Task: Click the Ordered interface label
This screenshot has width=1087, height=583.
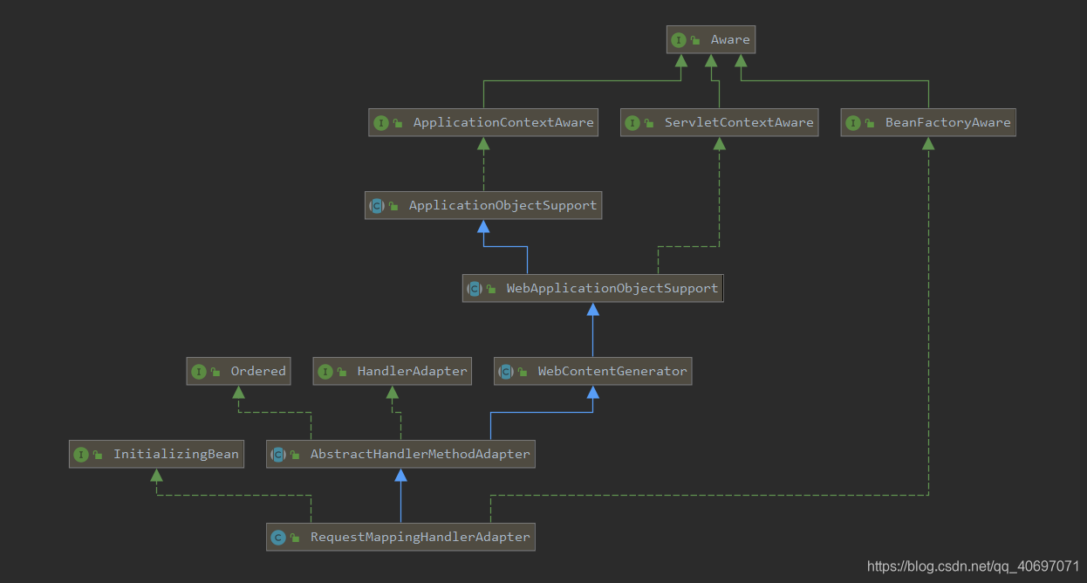Action: point(258,371)
